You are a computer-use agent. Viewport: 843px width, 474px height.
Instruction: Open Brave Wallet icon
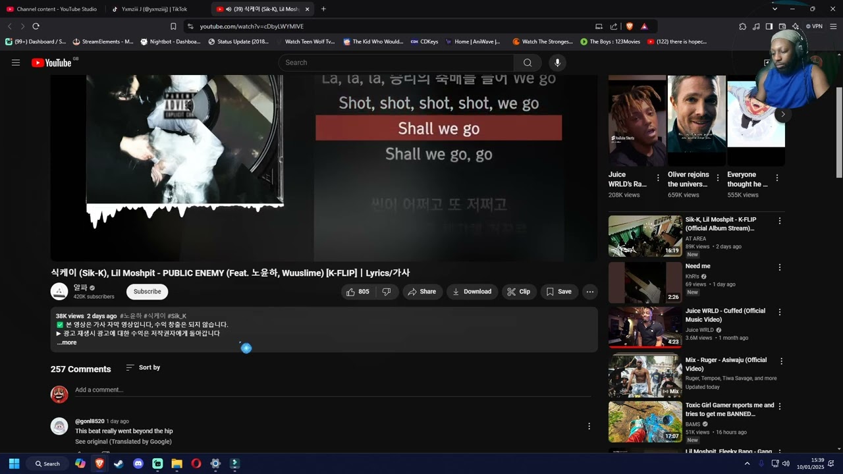point(782,26)
